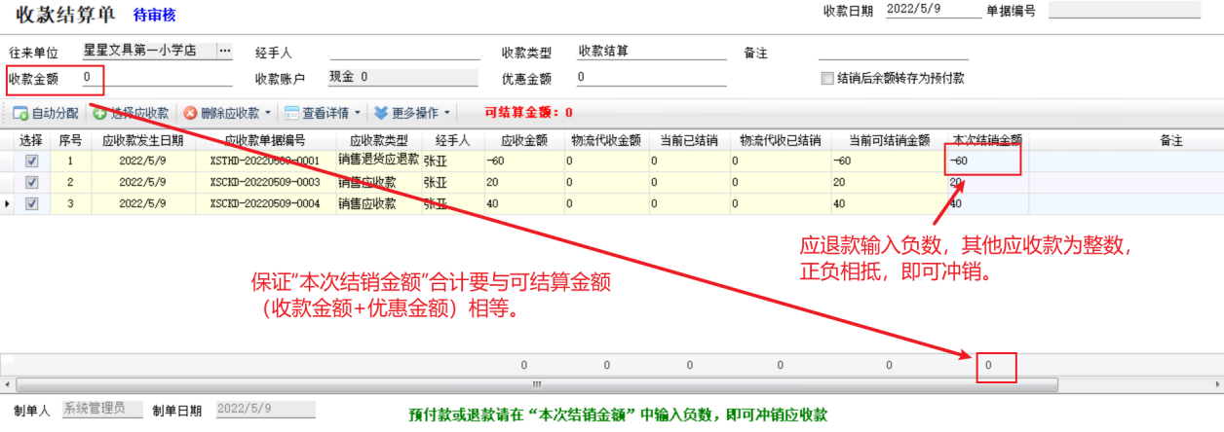The width and height of the screenshot is (1224, 432).
Task: Open the 查看详情 dropdown arrow
Action: [x=358, y=113]
